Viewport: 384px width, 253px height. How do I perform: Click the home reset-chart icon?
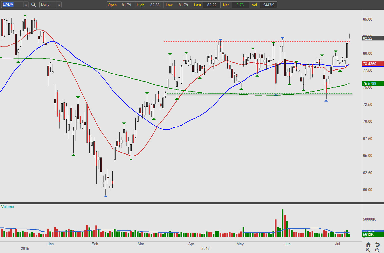pos(368,244)
